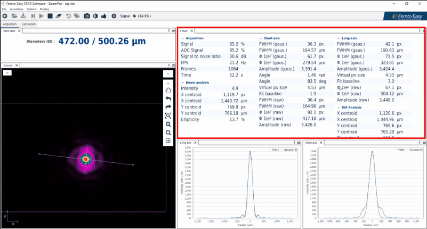Click the eraser clear icon
The width and height of the screenshot is (427, 229).
(59, 17)
